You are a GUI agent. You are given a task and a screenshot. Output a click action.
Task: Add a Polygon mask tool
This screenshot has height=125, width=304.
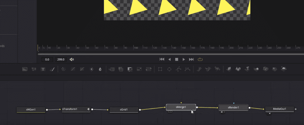pyautogui.click(x=178, y=69)
